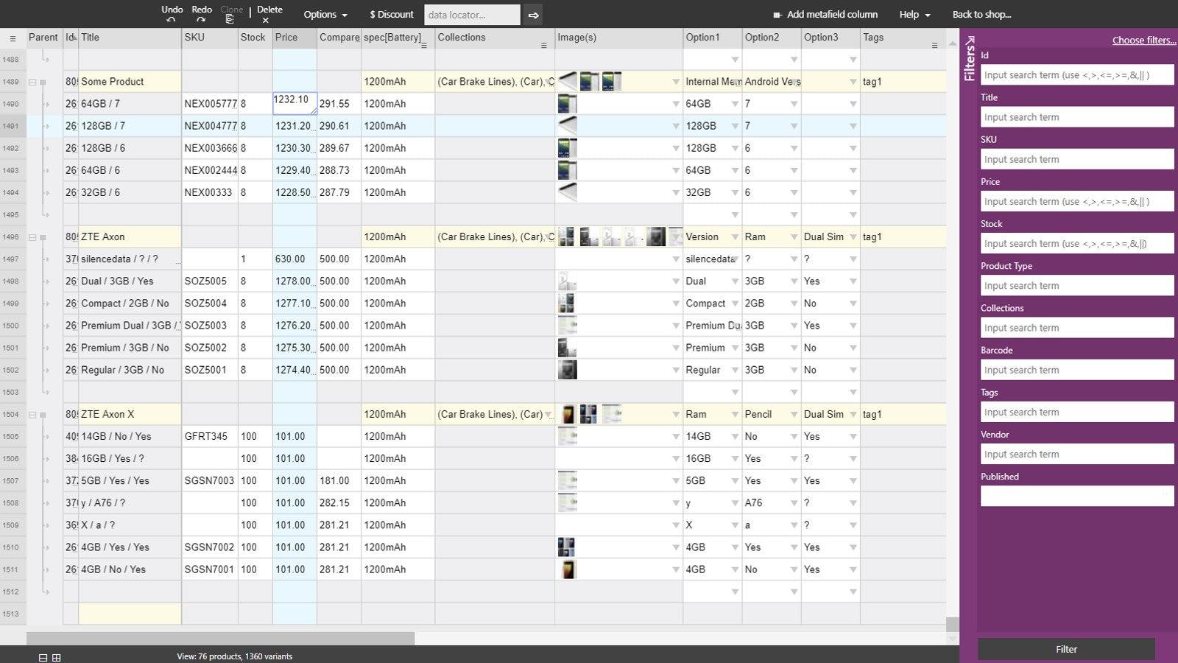Image resolution: width=1178 pixels, height=663 pixels.
Task: Open the Ram option dropdown on ZTE Axon X
Action: (735, 414)
